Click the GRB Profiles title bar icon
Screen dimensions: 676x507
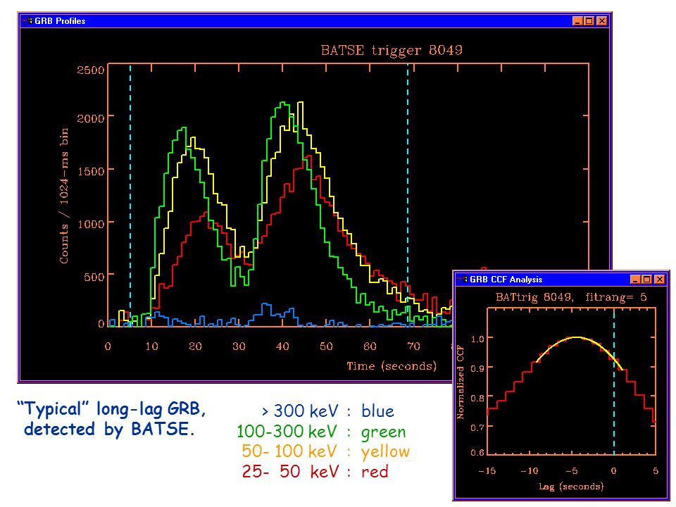tap(27, 20)
